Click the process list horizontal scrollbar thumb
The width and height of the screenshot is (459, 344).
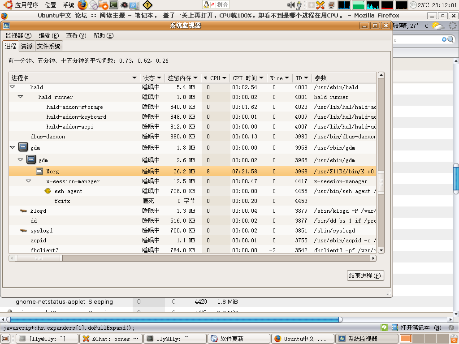click(x=39, y=258)
